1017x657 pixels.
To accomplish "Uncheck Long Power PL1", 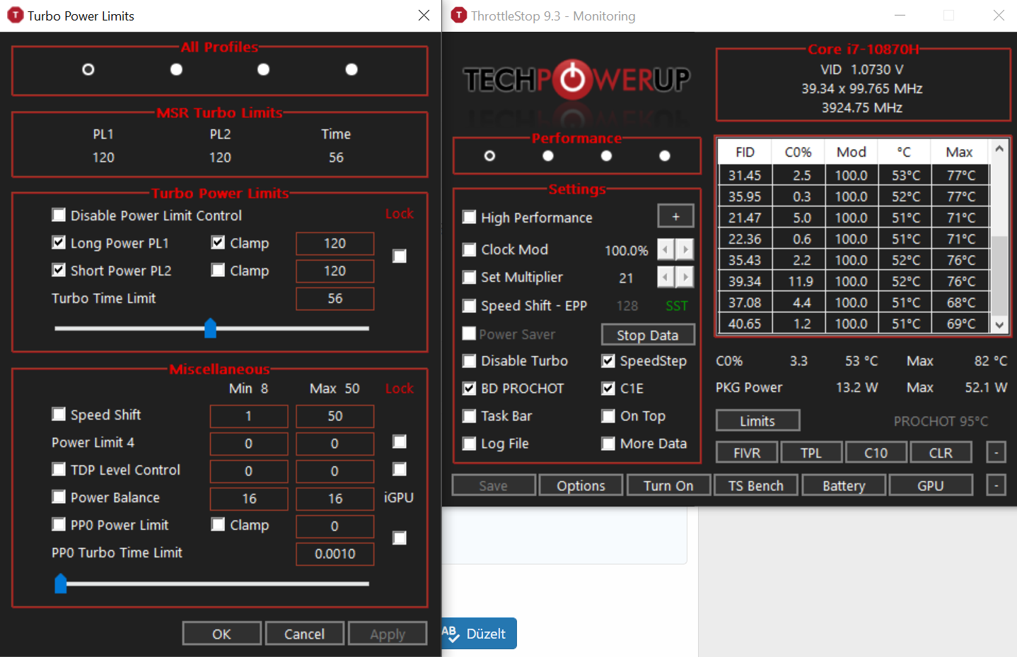I will pos(59,242).
